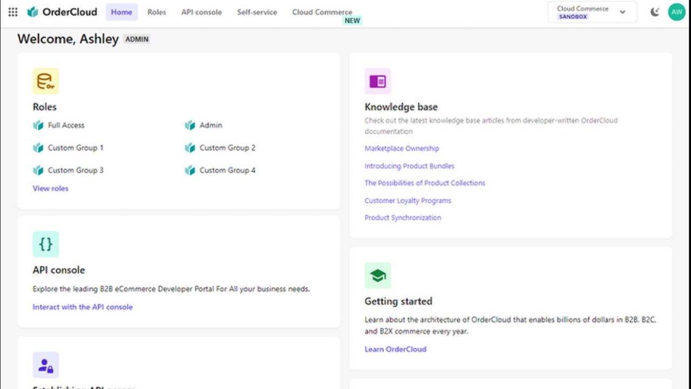This screenshot has width=691, height=389.
Task: Select the Custom Group 3 text
Action: tap(76, 170)
